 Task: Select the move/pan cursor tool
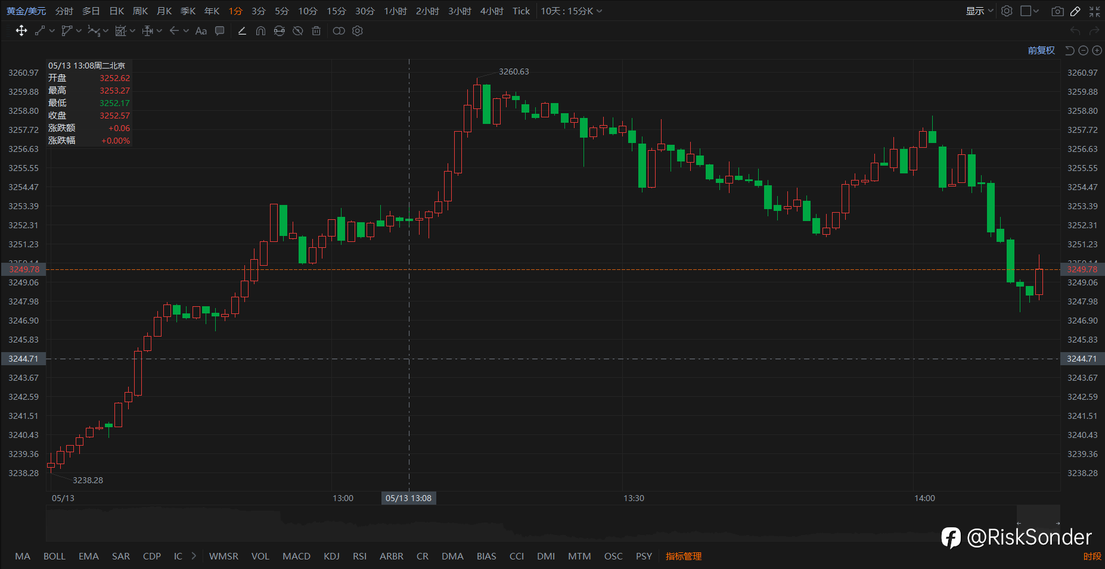tap(21, 31)
